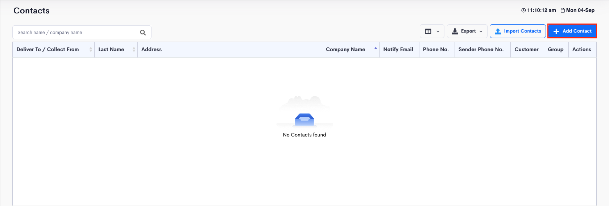The image size is (609, 206).
Task: Click the Customer column header
Action: 527,50
